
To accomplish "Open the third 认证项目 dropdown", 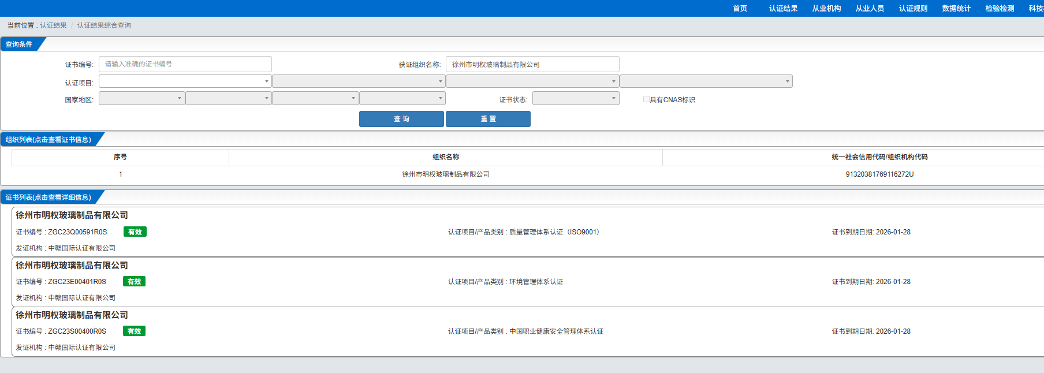I will click(532, 81).
